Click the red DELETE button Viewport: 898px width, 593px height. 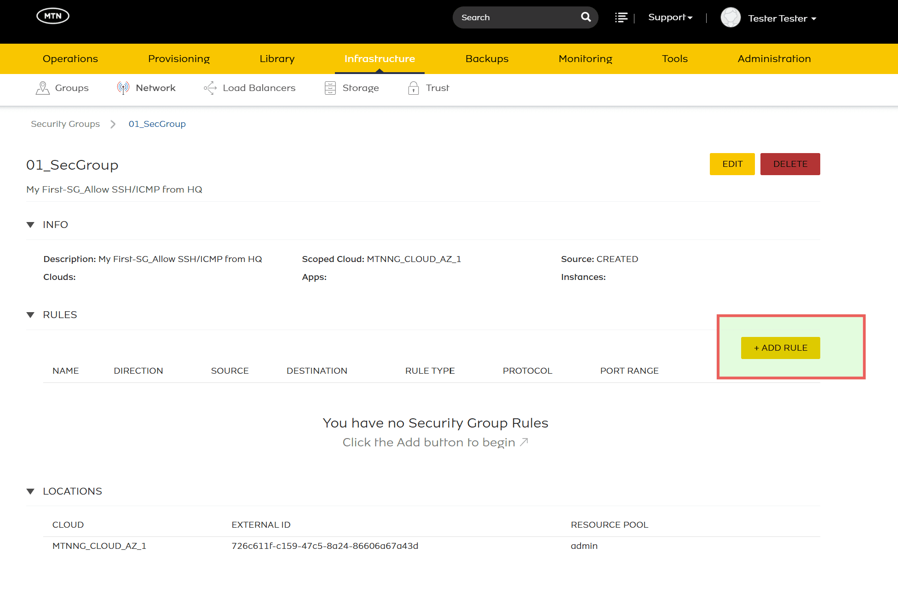coord(790,164)
